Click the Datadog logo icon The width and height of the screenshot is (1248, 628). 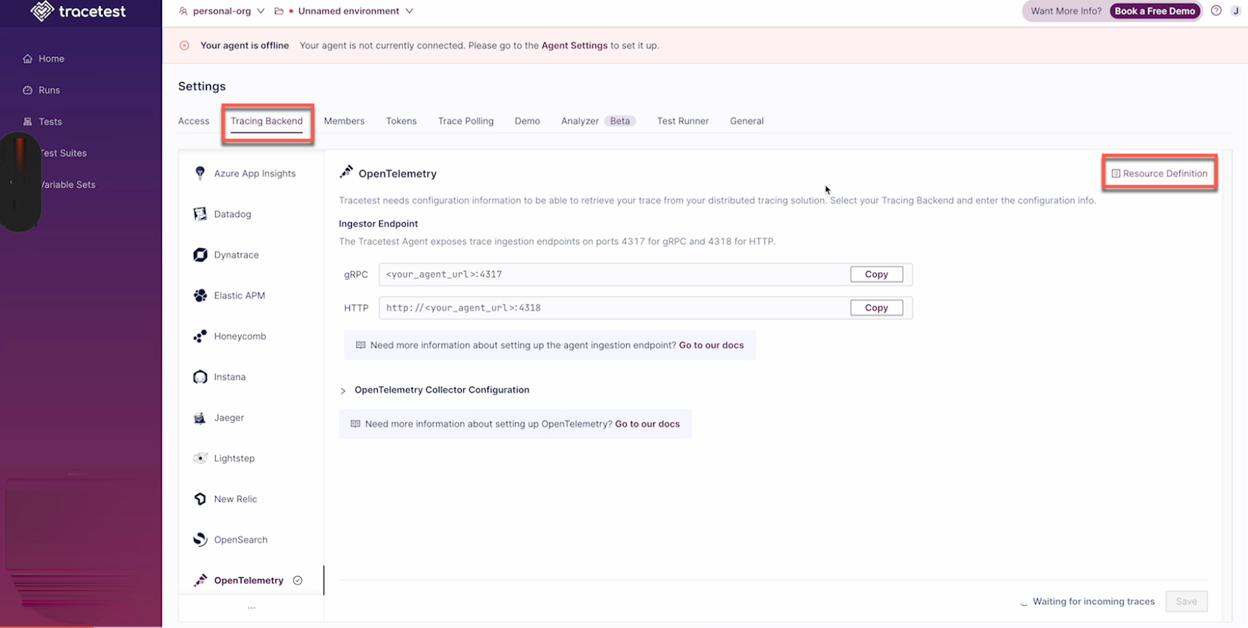[200, 214]
